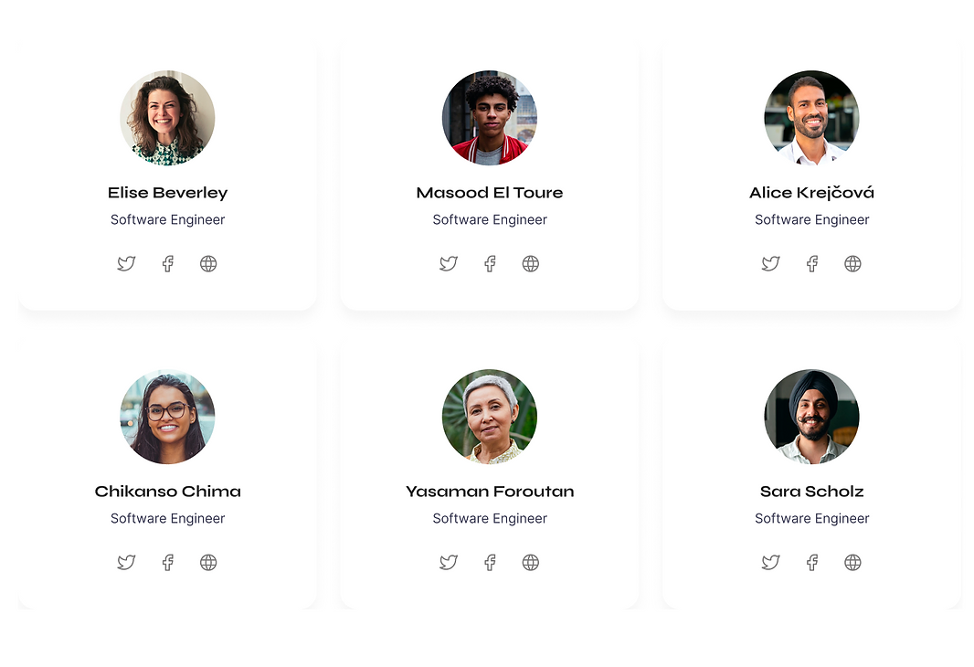Screen dimensions: 974x667
Task: Click Masood El Toure's profile photo
Action: pos(490,118)
